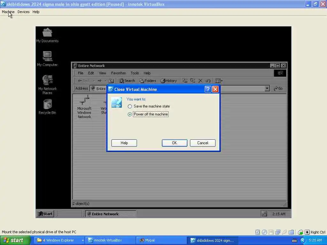The image size is (327, 245).
Task: Expand the Address bar dropdown arrow
Action: coord(267,88)
